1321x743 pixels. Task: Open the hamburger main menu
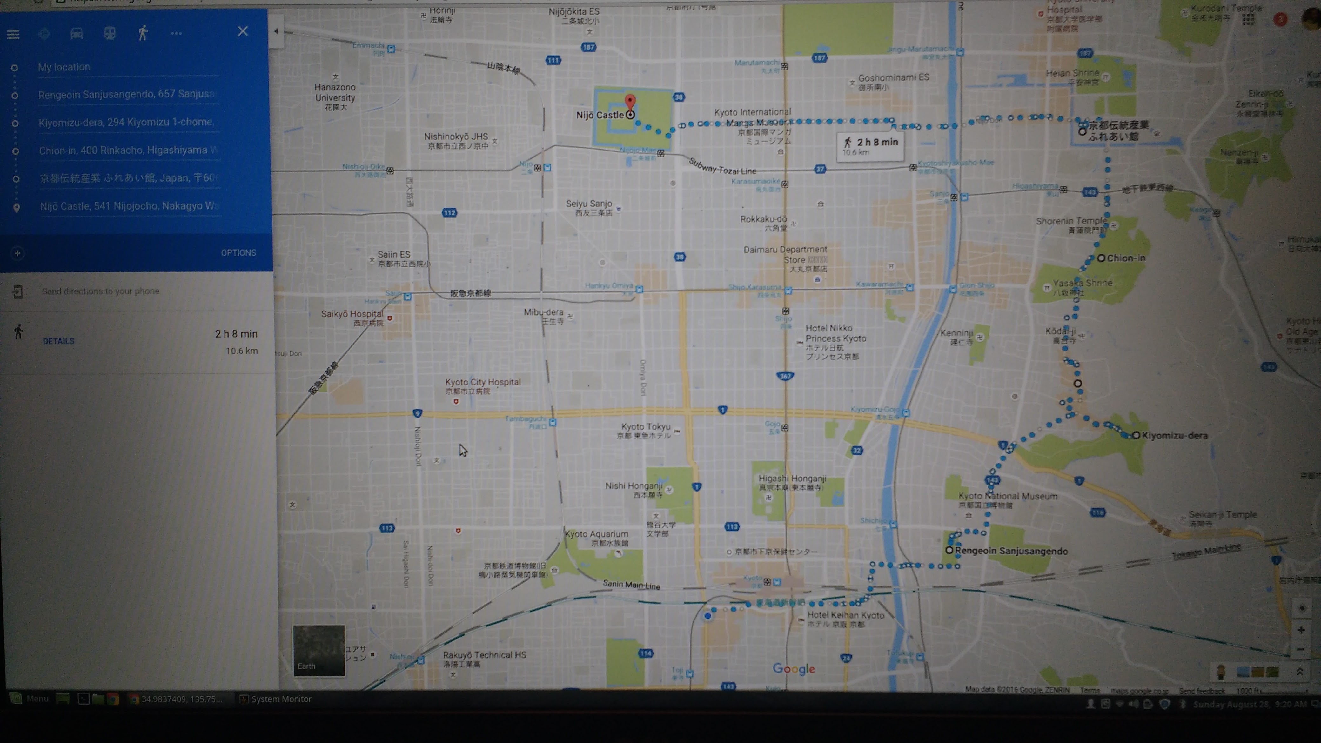click(x=13, y=35)
